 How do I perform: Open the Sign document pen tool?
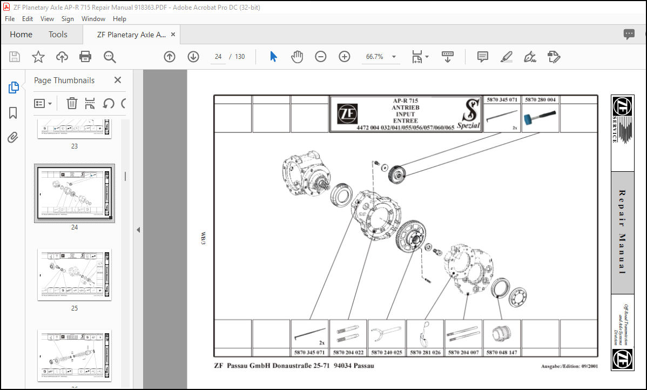click(530, 57)
